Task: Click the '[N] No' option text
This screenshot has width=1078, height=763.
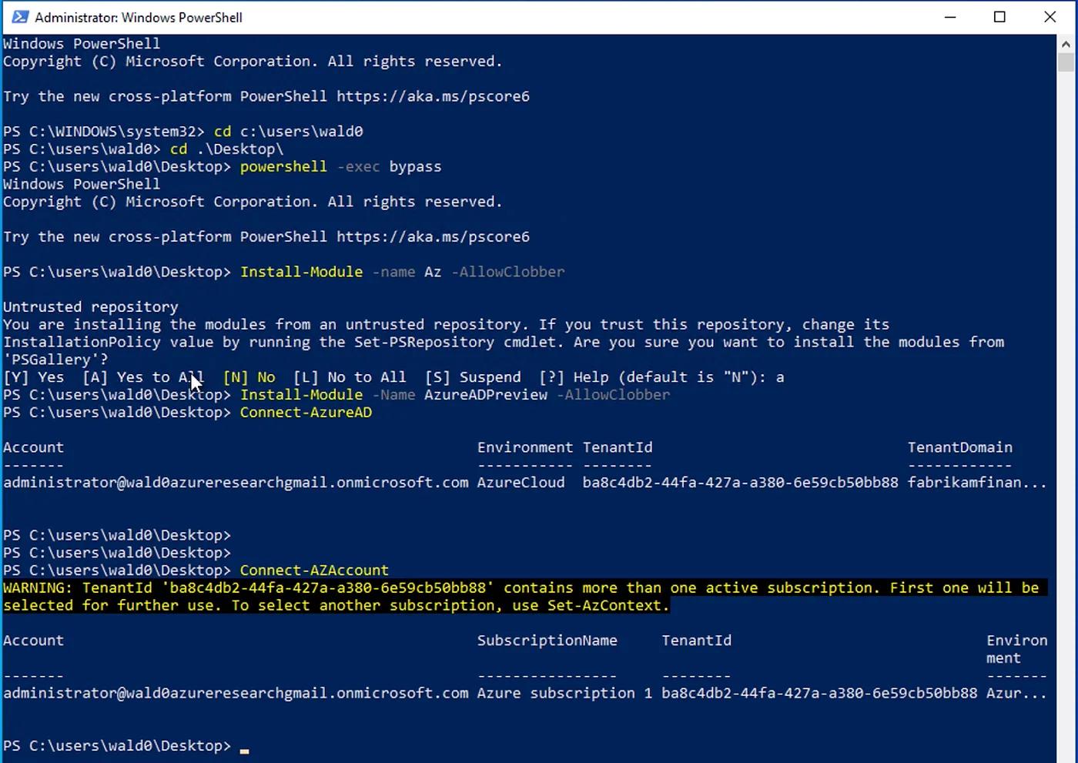Action: [249, 377]
